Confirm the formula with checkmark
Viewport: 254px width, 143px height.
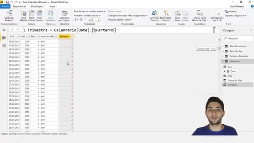pyautogui.click(x=18, y=29)
